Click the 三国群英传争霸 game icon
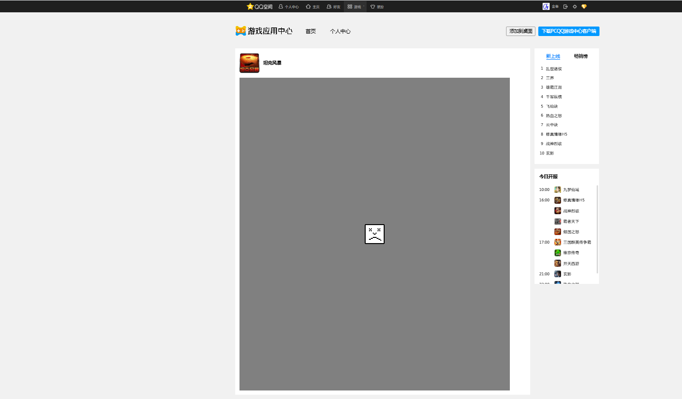Screen dimensions: 682x399 coord(558,242)
